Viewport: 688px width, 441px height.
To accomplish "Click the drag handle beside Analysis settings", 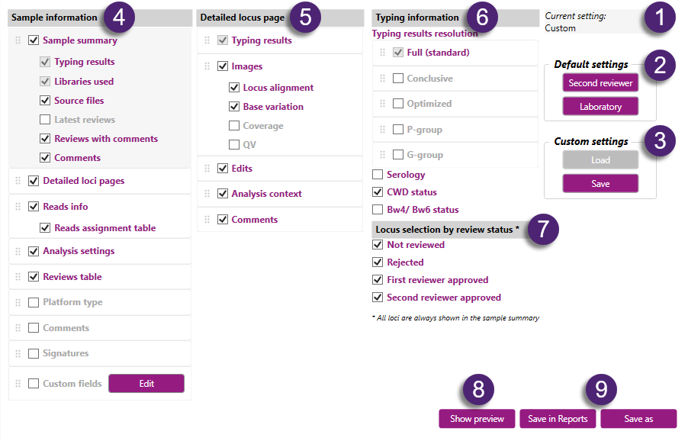I will tap(18, 251).
